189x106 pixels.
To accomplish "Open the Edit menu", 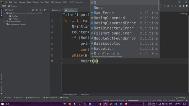I will pyautogui.click(x=11, y=2).
